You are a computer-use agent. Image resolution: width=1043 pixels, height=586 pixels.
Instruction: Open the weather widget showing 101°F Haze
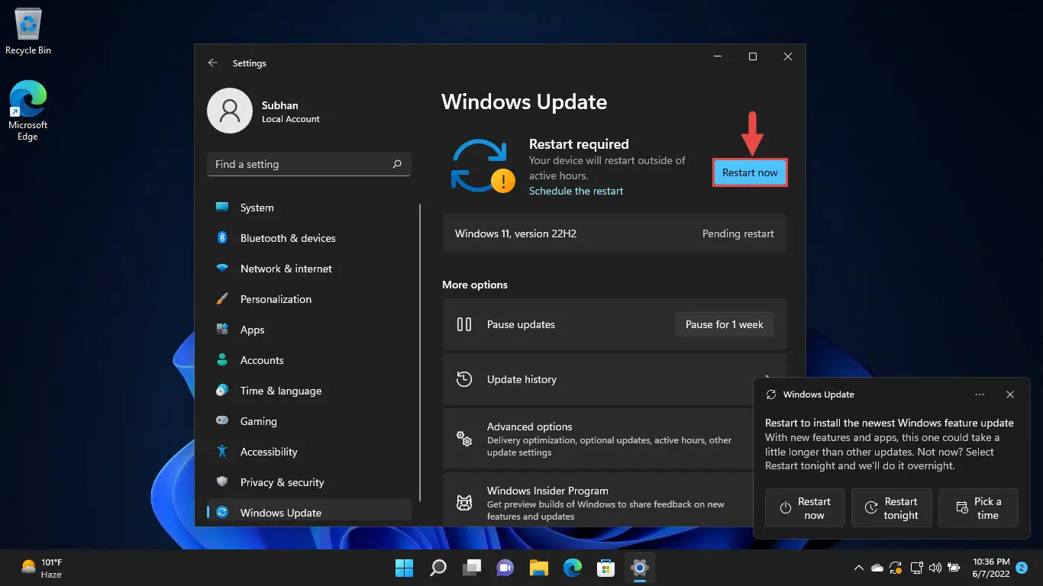pyautogui.click(x=41, y=568)
